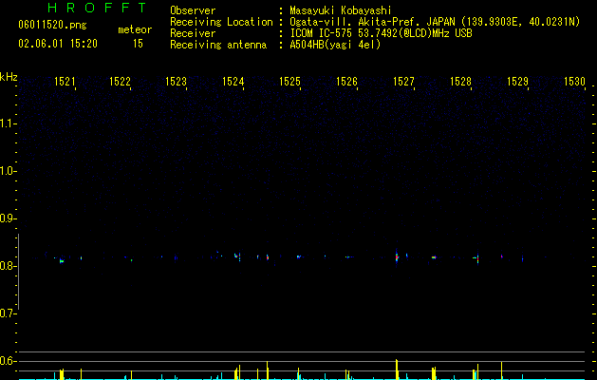Image resolution: width=597 pixels, height=380 pixels.
Task: Click the 1523 time axis marker
Action: [176, 82]
